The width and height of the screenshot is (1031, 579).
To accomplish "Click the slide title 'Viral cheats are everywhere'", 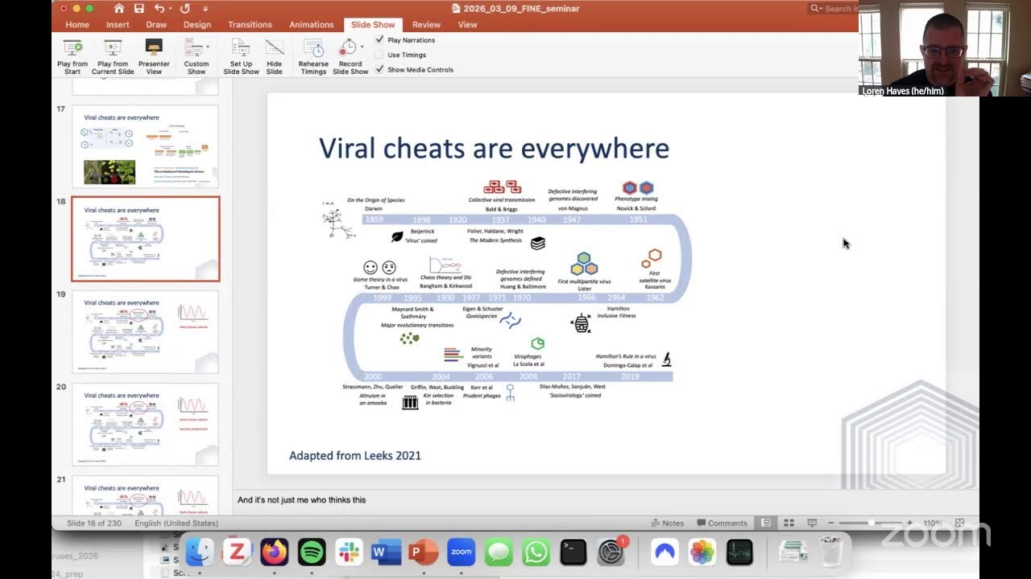I will (494, 148).
